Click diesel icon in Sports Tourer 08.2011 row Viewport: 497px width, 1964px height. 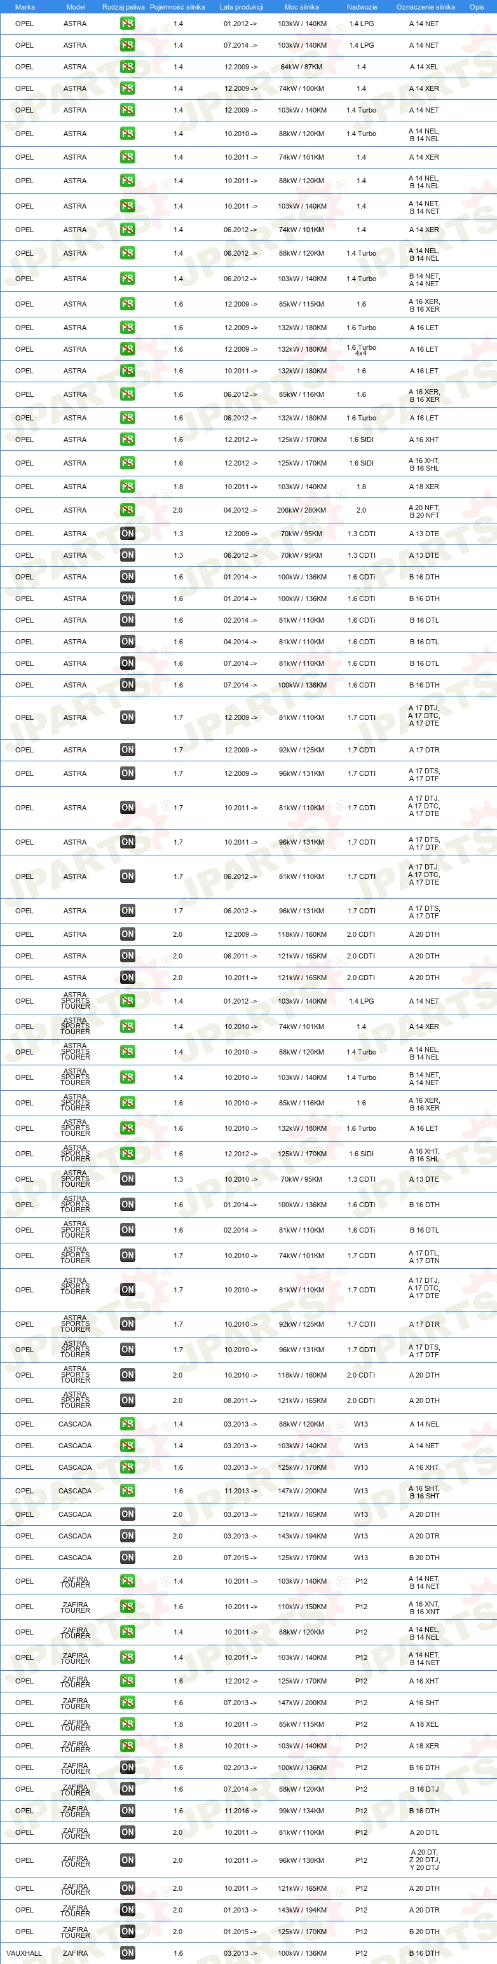(x=127, y=1400)
